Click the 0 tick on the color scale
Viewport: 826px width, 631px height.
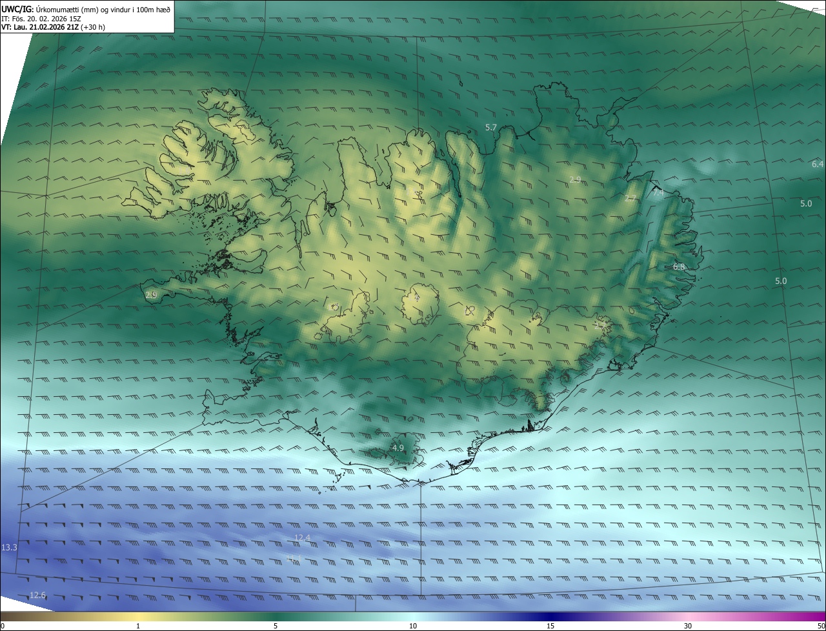pos(3,626)
